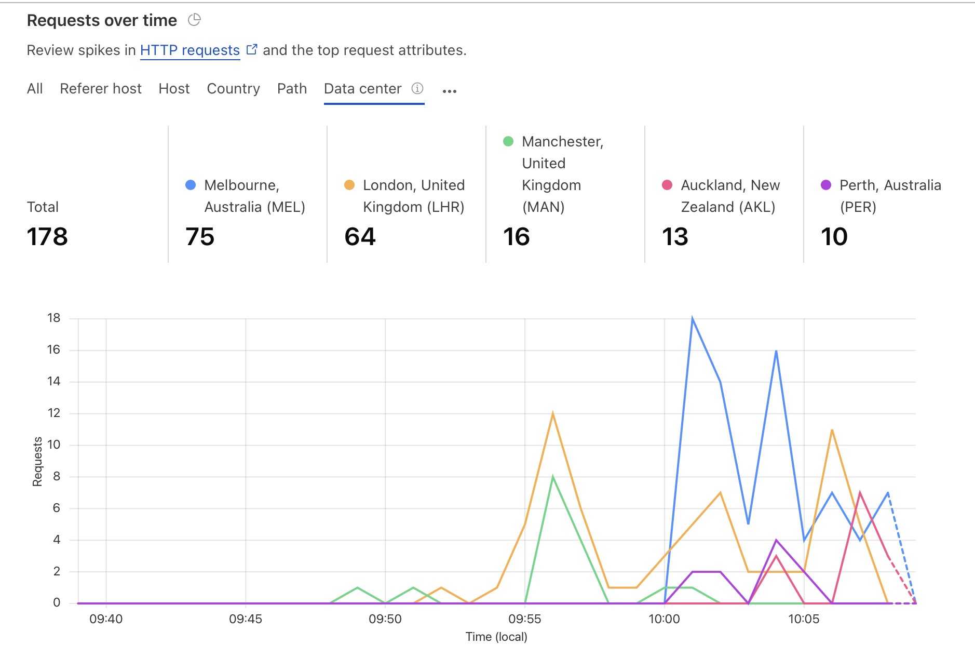This screenshot has height=645, width=975.
Task: Toggle the Manchester green legend dot
Action: click(x=508, y=141)
